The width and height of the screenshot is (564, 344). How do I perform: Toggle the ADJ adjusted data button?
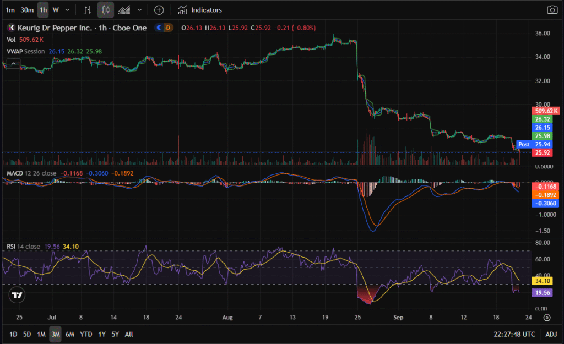click(x=551, y=334)
